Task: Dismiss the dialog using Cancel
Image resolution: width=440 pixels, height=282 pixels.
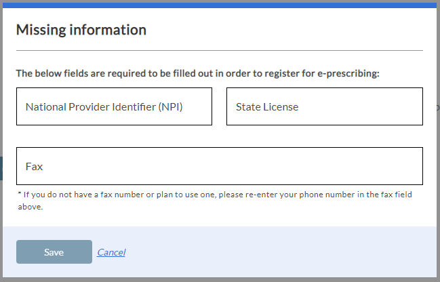Action: (111, 252)
